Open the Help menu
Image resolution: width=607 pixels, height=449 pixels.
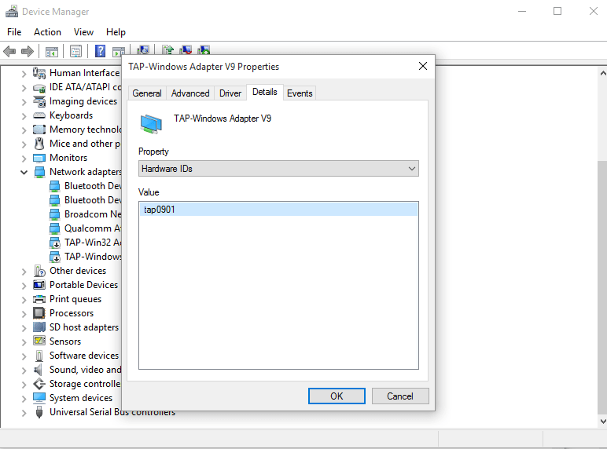tap(116, 32)
